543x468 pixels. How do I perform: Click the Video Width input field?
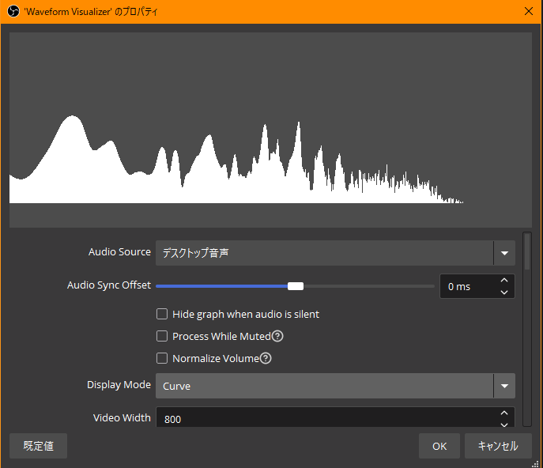point(324,419)
